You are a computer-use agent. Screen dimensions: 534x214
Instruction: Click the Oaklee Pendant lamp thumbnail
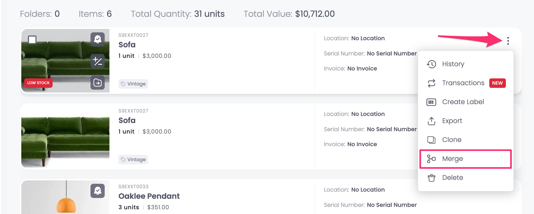pos(65,197)
